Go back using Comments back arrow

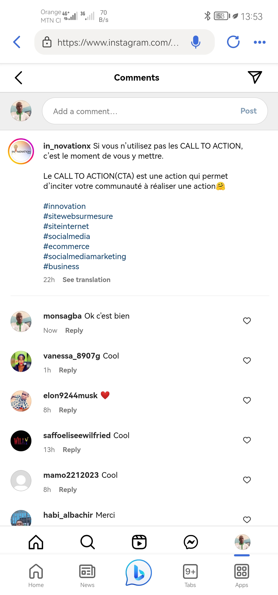19,78
